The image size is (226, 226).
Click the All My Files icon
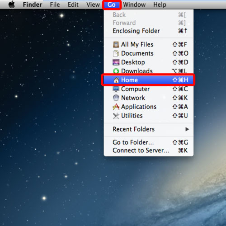[x=116, y=44]
